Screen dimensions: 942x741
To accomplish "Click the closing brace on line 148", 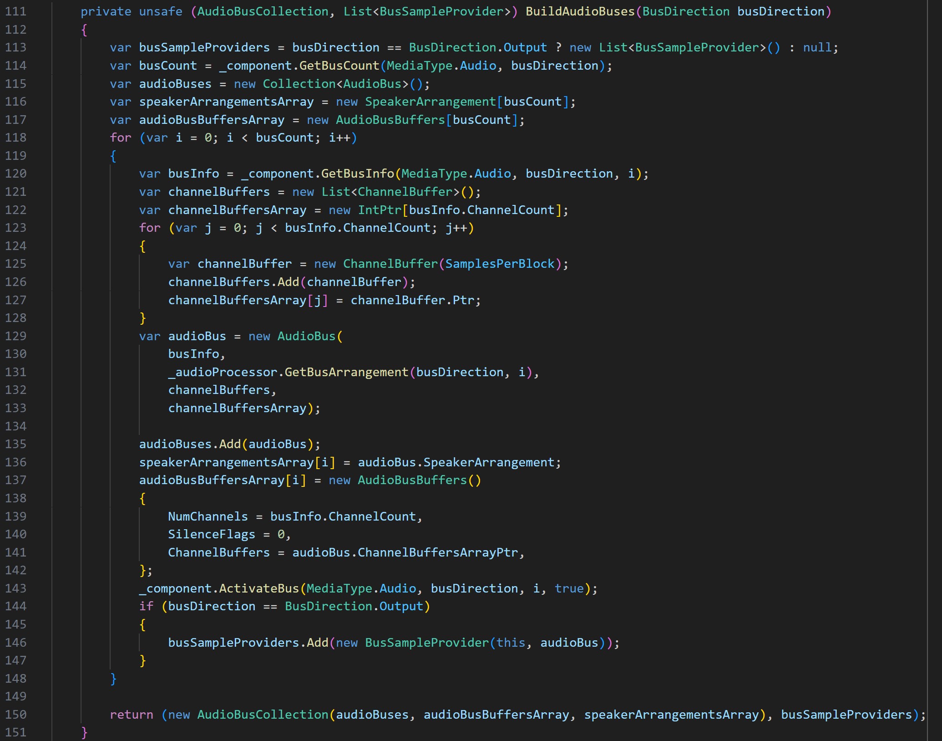I will tap(113, 679).
